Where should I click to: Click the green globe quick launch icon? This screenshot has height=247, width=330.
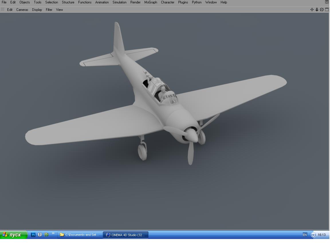(46, 235)
